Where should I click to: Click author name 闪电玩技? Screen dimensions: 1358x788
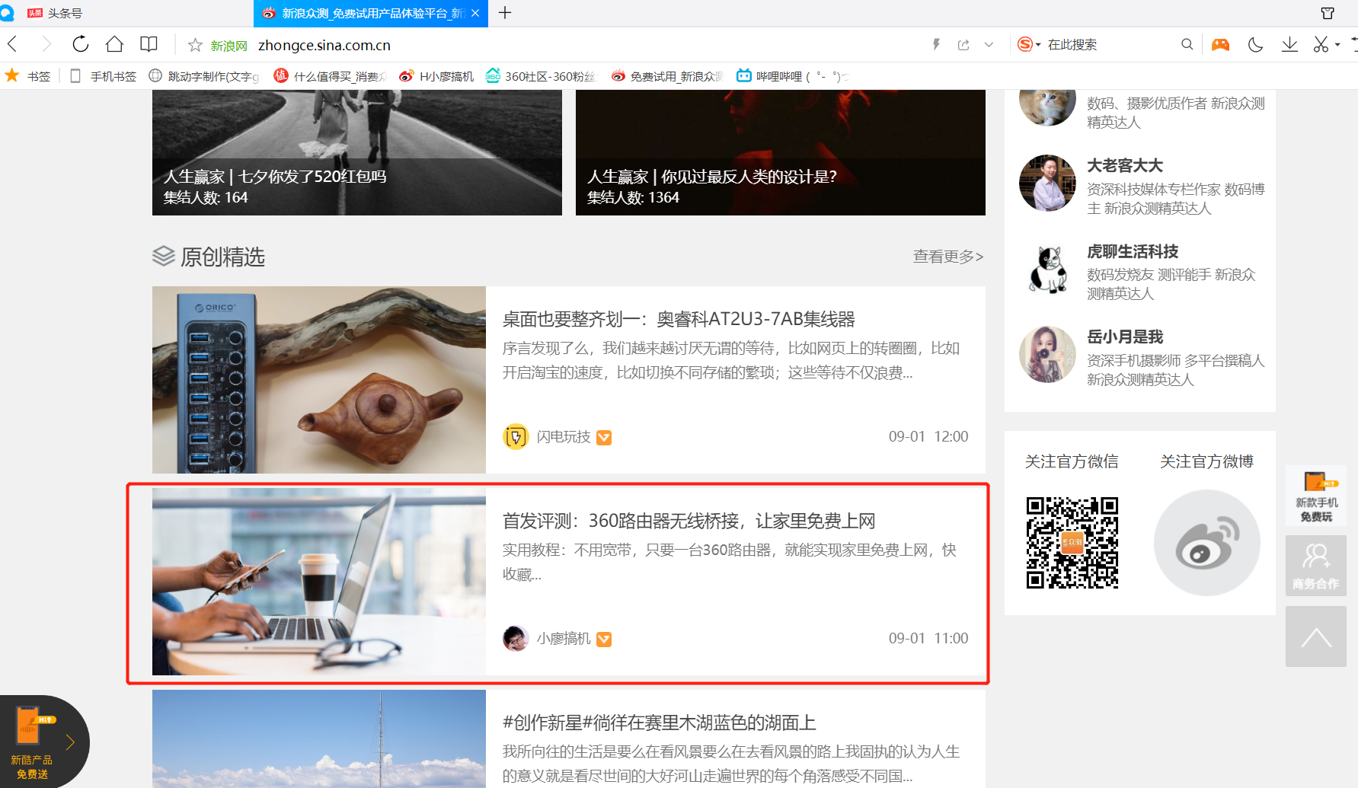tap(564, 436)
